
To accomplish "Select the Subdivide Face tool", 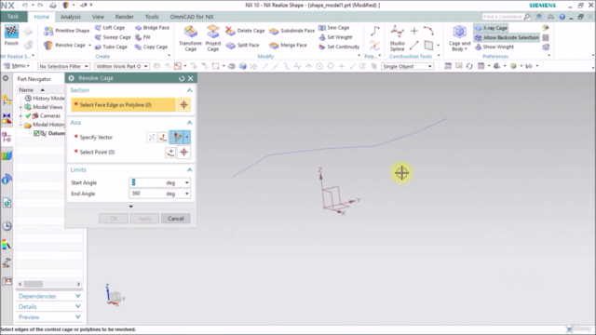I will (291, 31).
